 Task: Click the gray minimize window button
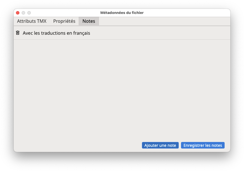click(23, 13)
